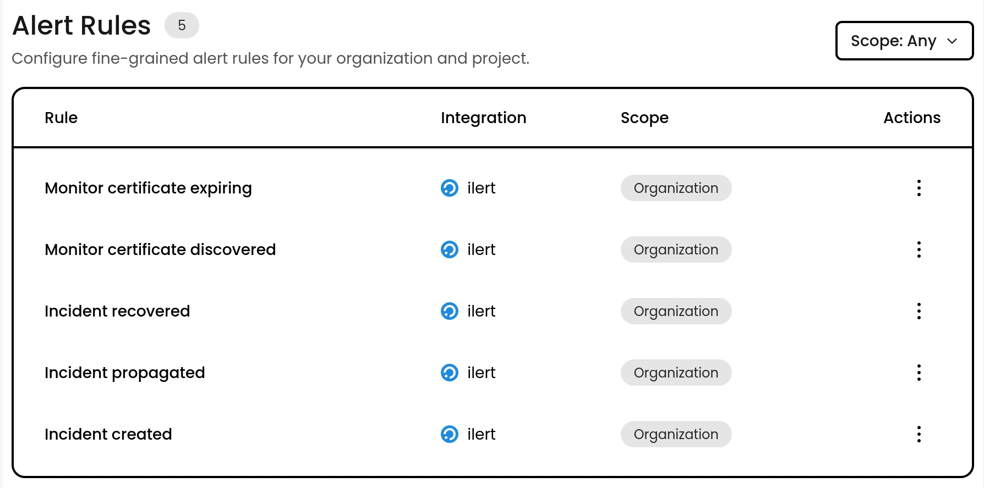Screen dimensions: 984x488
Task: Click Organization badge for Monitor certificate discovered
Action: (x=676, y=249)
